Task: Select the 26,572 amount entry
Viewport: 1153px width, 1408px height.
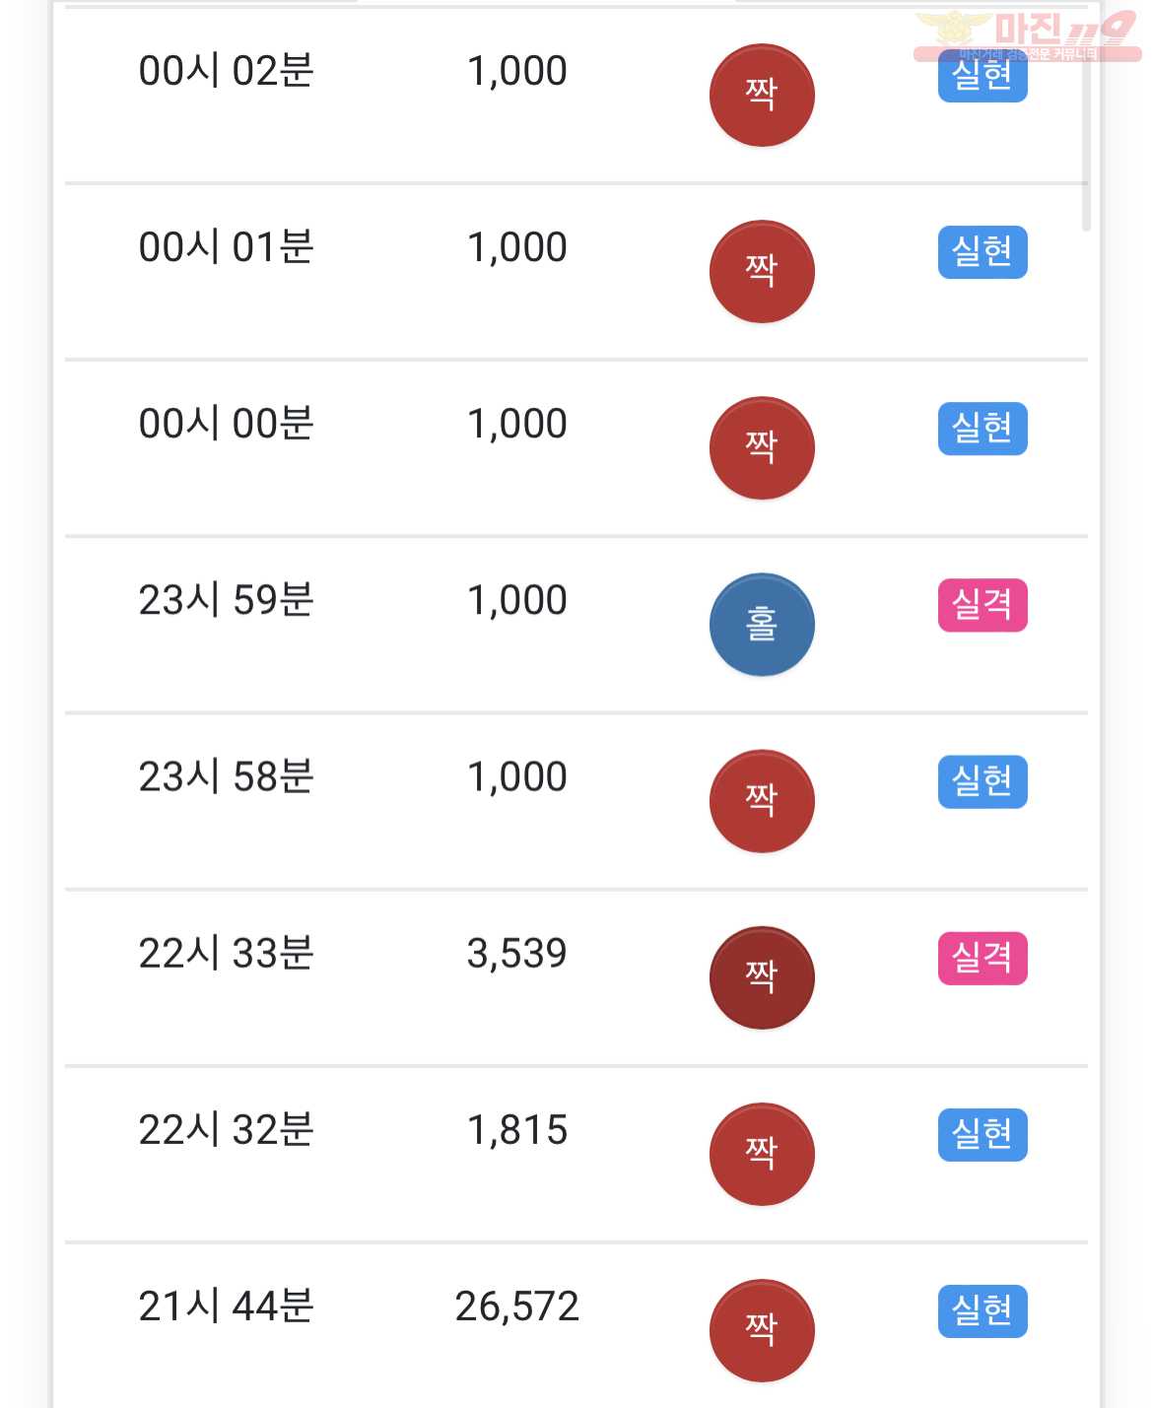Action: 517,1307
